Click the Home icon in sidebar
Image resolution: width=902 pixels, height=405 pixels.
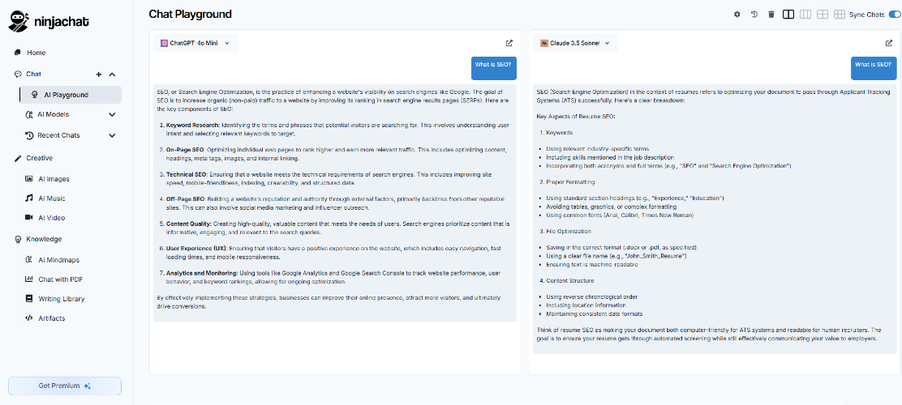pyautogui.click(x=18, y=53)
